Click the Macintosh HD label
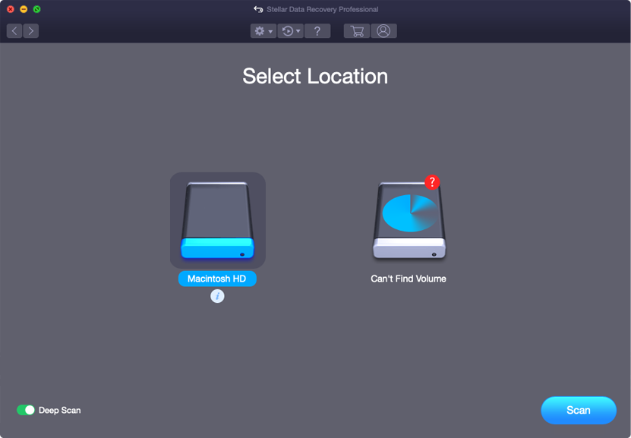Viewport: 631px width, 438px height. tap(217, 279)
